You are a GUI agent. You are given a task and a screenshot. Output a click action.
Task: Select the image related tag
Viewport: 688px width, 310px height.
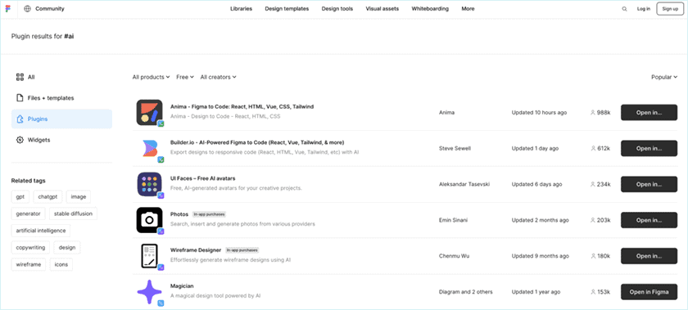click(79, 197)
